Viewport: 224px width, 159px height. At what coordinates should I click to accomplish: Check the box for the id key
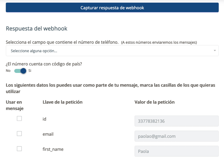coord(19,119)
